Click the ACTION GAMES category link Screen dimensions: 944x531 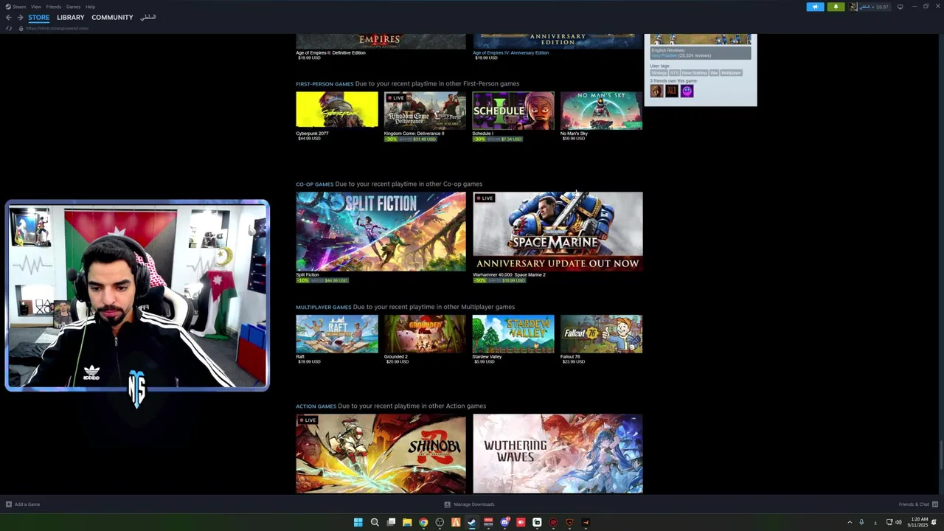pos(316,406)
